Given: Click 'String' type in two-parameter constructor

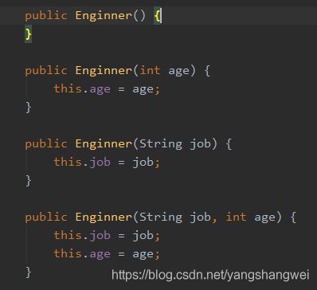Looking at the screenshot, I should 161,217.
